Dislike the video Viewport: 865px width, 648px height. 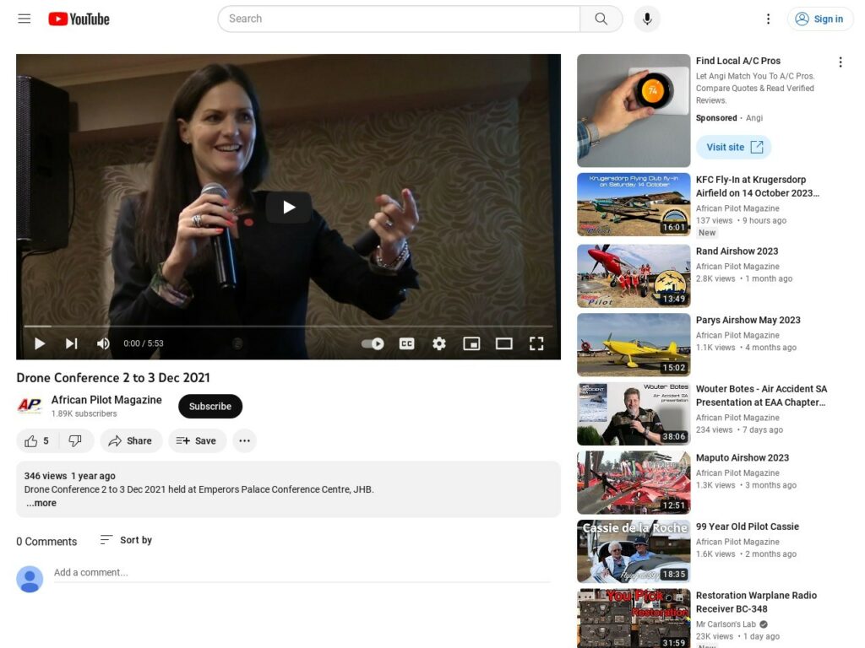(x=75, y=440)
